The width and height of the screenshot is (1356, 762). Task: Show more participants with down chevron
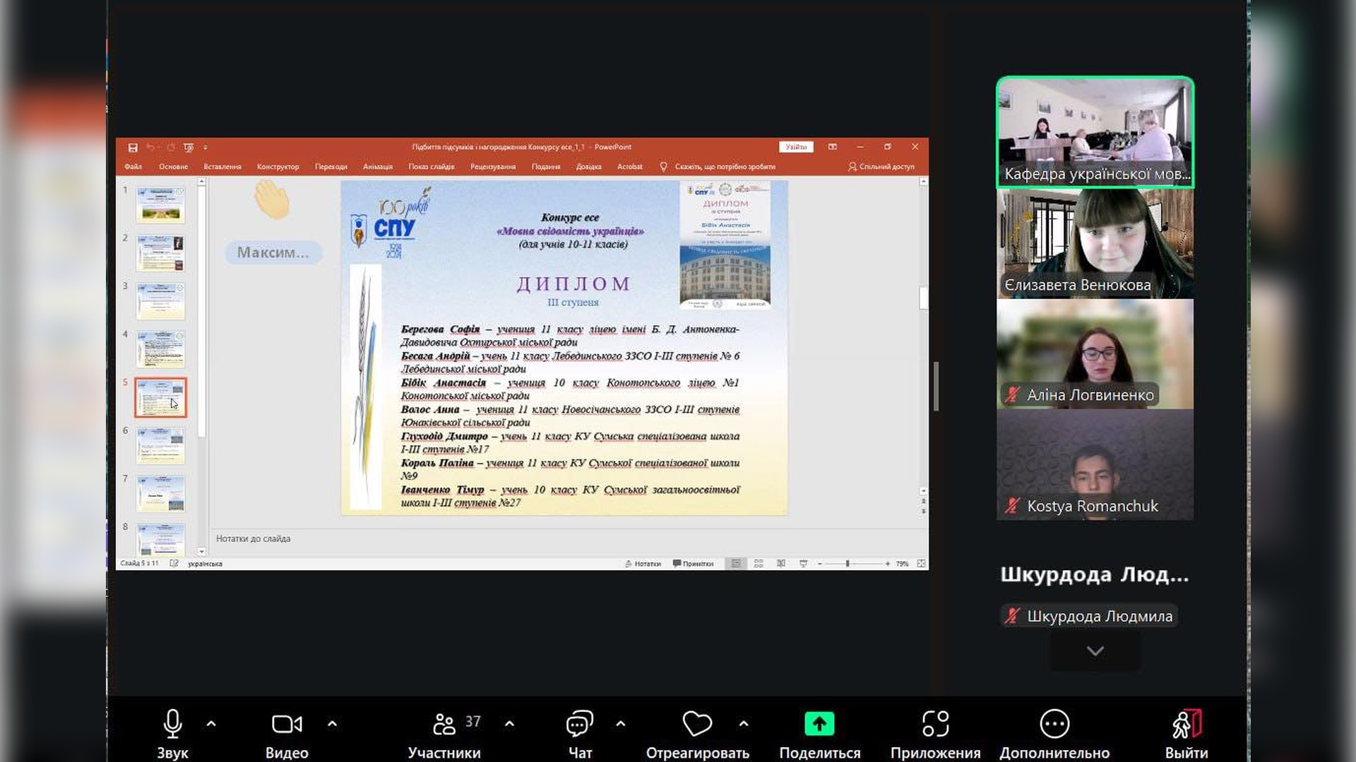tap(1095, 651)
